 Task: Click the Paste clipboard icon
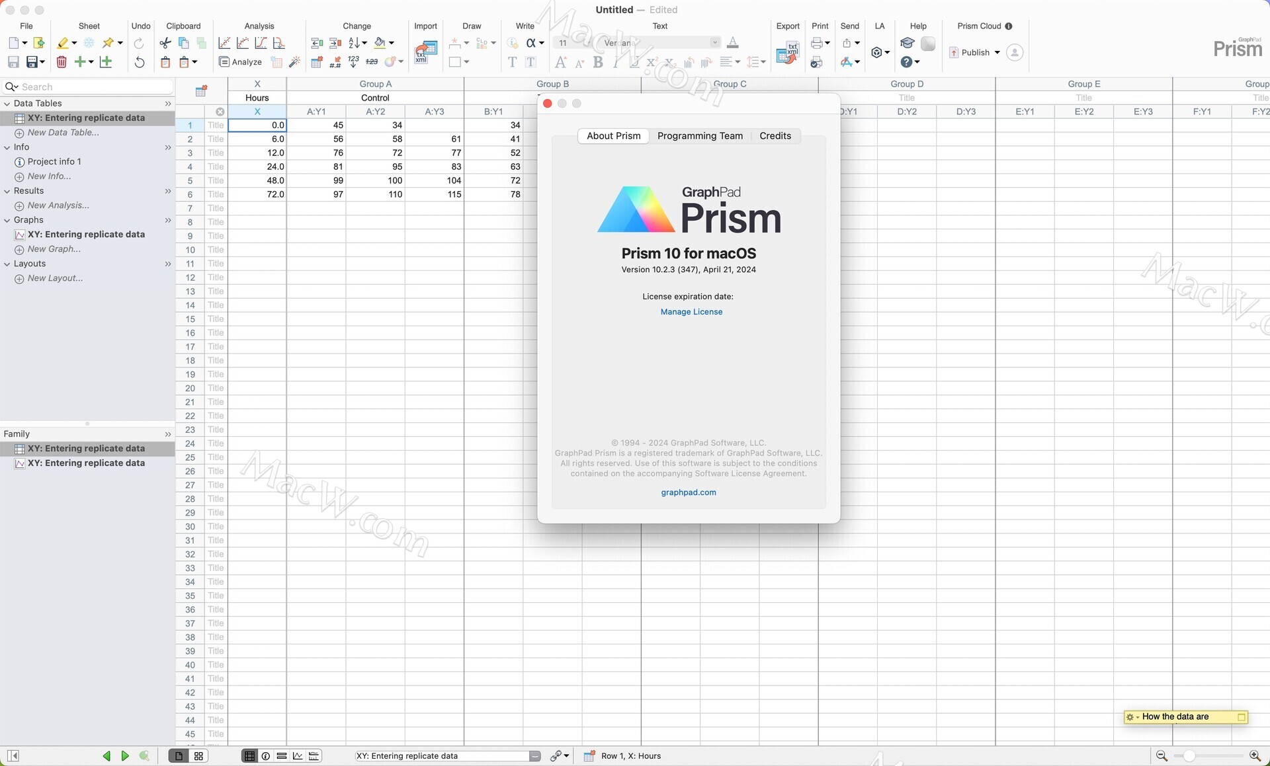[x=165, y=62]
